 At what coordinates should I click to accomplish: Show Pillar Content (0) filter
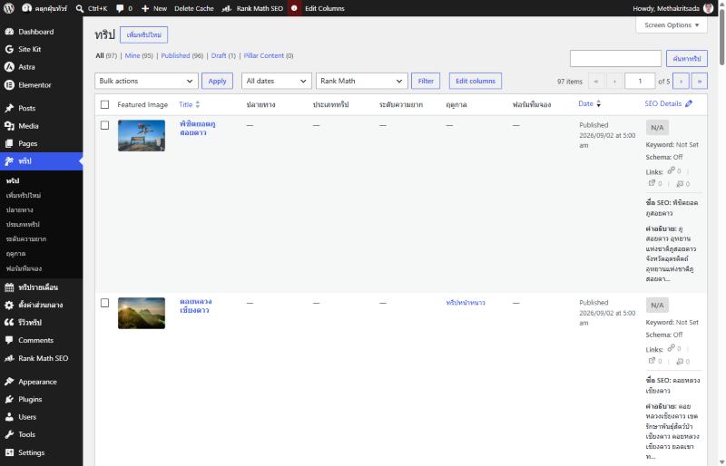click(269, 55)
